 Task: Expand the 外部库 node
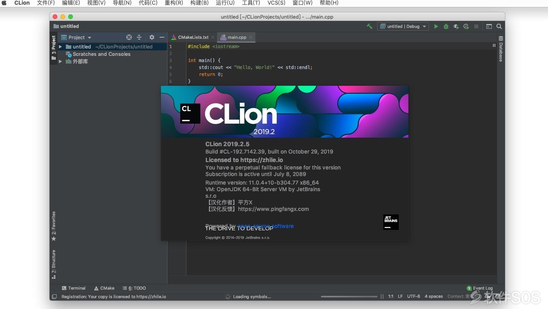coord(60,61)
